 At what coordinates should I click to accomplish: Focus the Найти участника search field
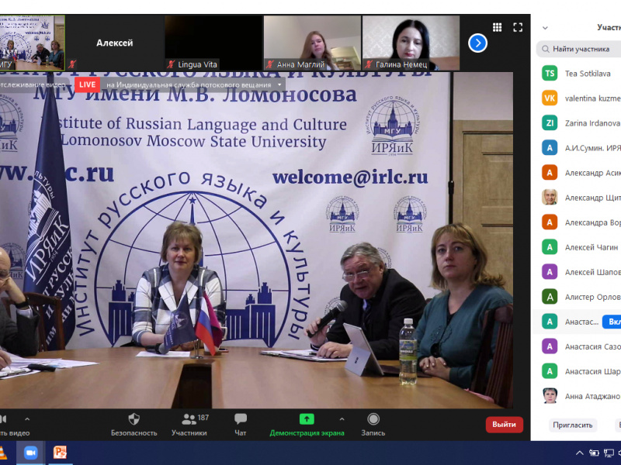(578, 49)
